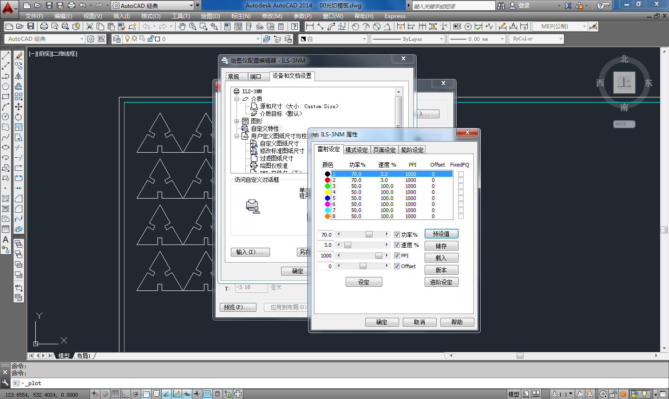Switch to the 能阶设定 tab

pyautogui.click(x=412, y=150)
